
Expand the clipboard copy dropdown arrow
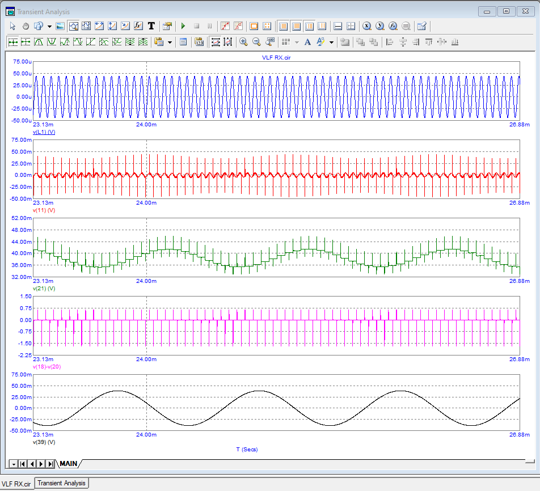[170, 43]
